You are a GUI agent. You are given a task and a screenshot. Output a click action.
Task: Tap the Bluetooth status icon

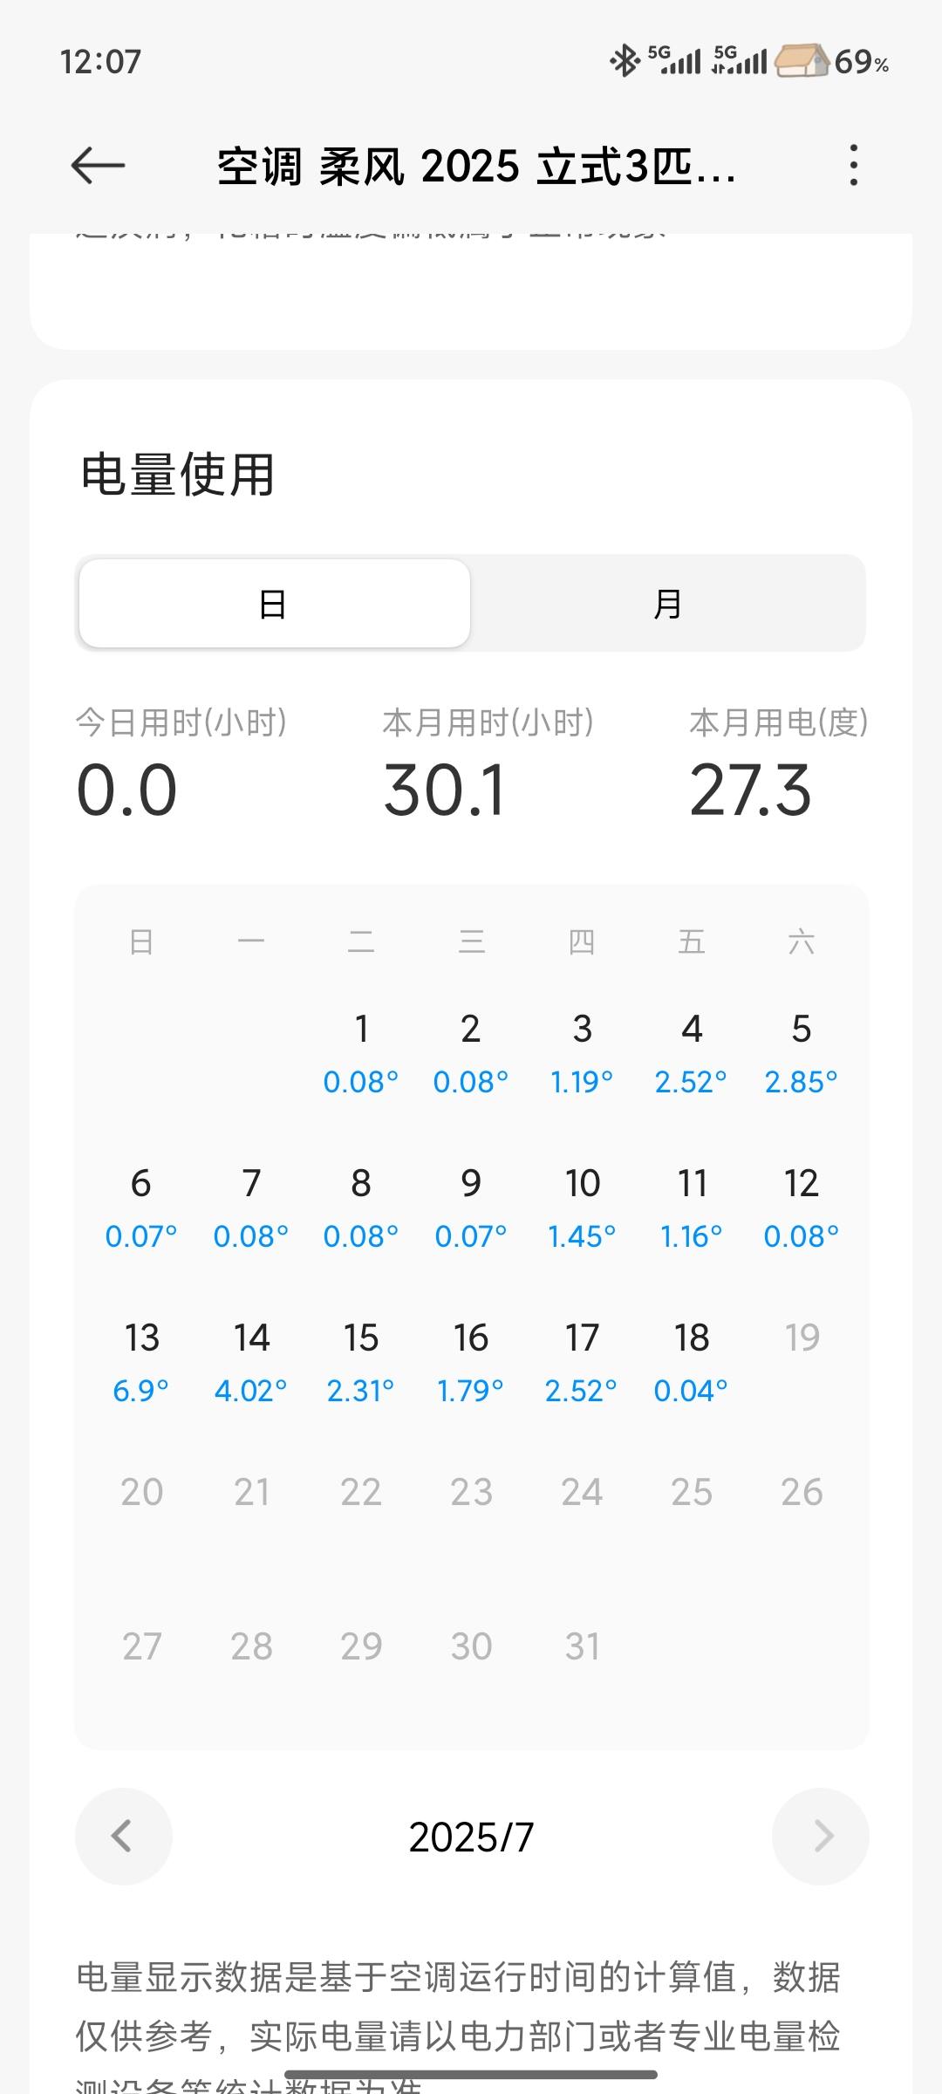point(624,61)
